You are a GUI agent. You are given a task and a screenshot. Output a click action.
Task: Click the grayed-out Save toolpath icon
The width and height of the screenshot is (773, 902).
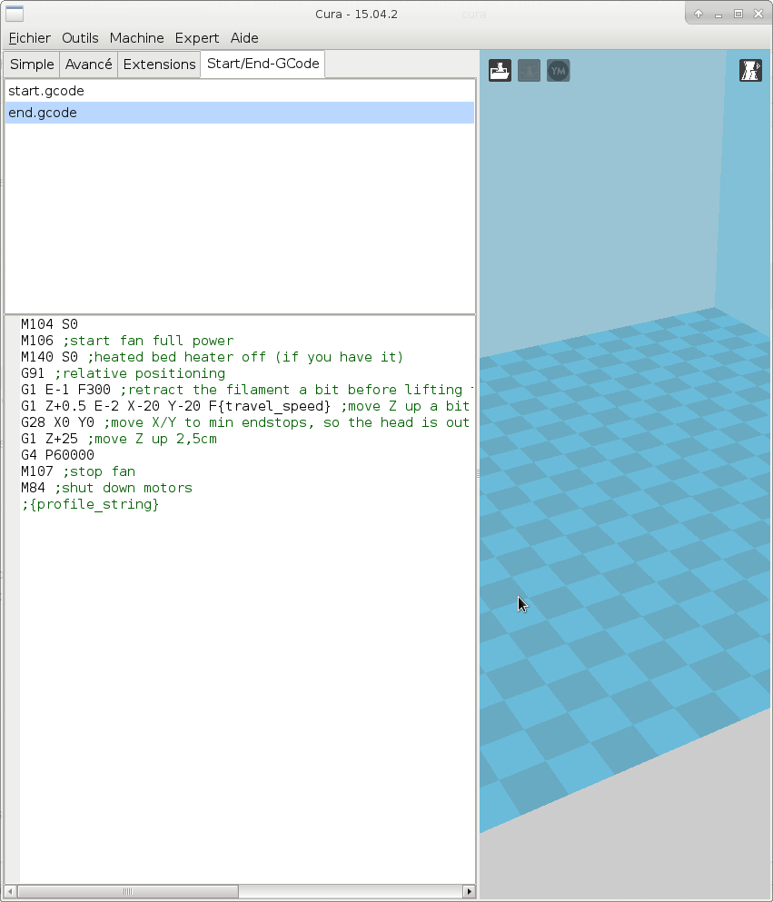click(x=530, y=71)
